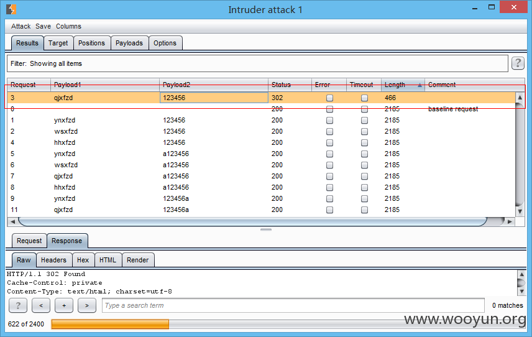This screenshot has width=532, height=337.
Task: Toggle Timeout checkbox for request 9
Action: point(364,198)
